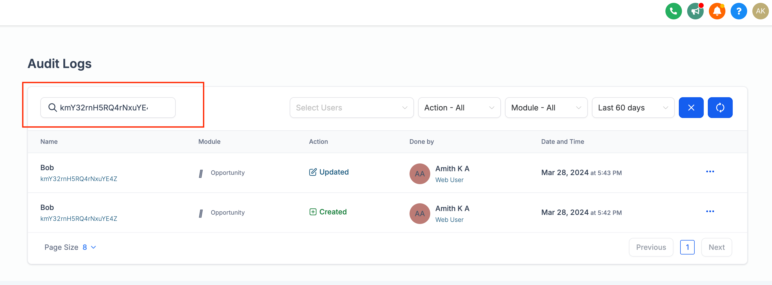Go to page 1
Screen dimensions: 772x285
click(687, 247)
